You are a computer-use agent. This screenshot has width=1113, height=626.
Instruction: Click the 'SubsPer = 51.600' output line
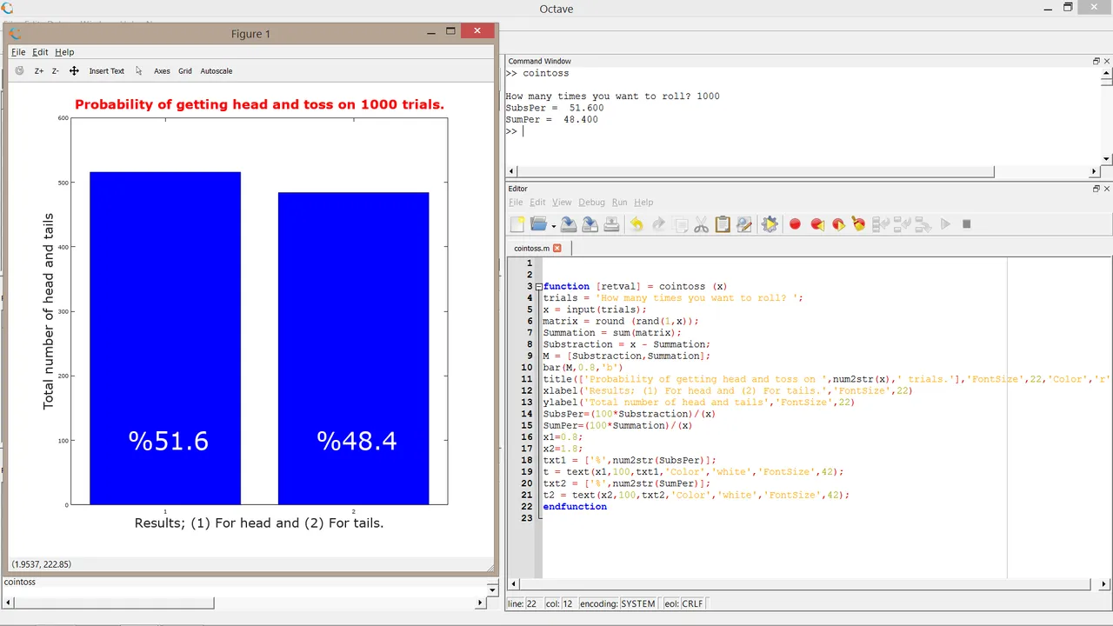(x=554, y=108)
